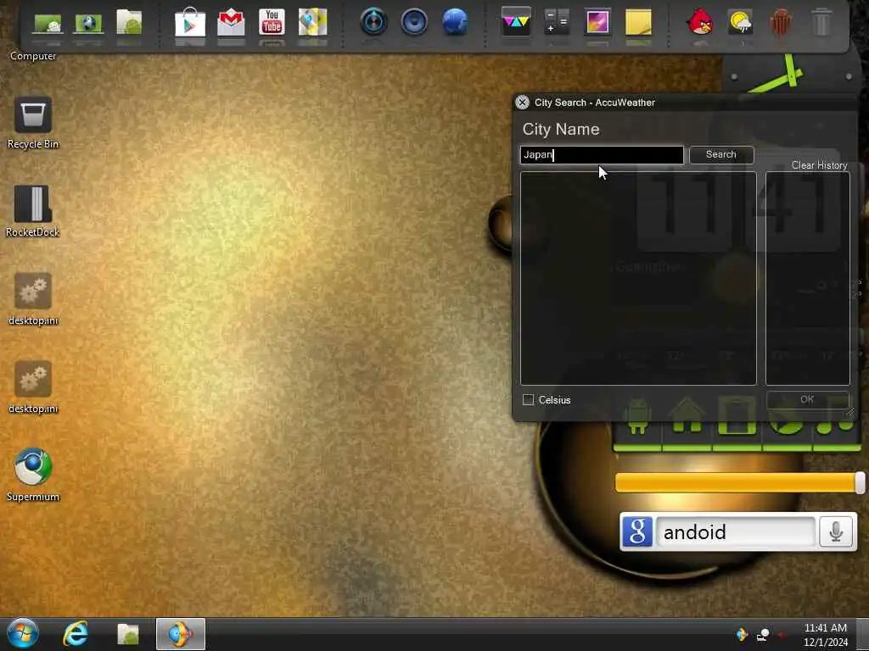Click Clear History
The width and height of the screenshot is (869, 651).
819,165
